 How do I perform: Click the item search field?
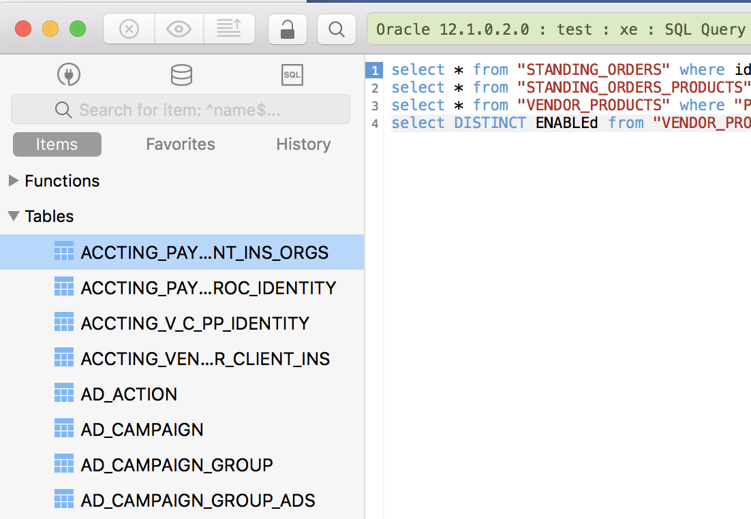[x=181, y=109]
